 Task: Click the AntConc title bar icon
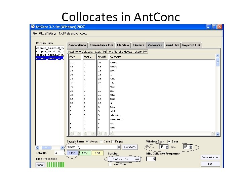(33, 26)
